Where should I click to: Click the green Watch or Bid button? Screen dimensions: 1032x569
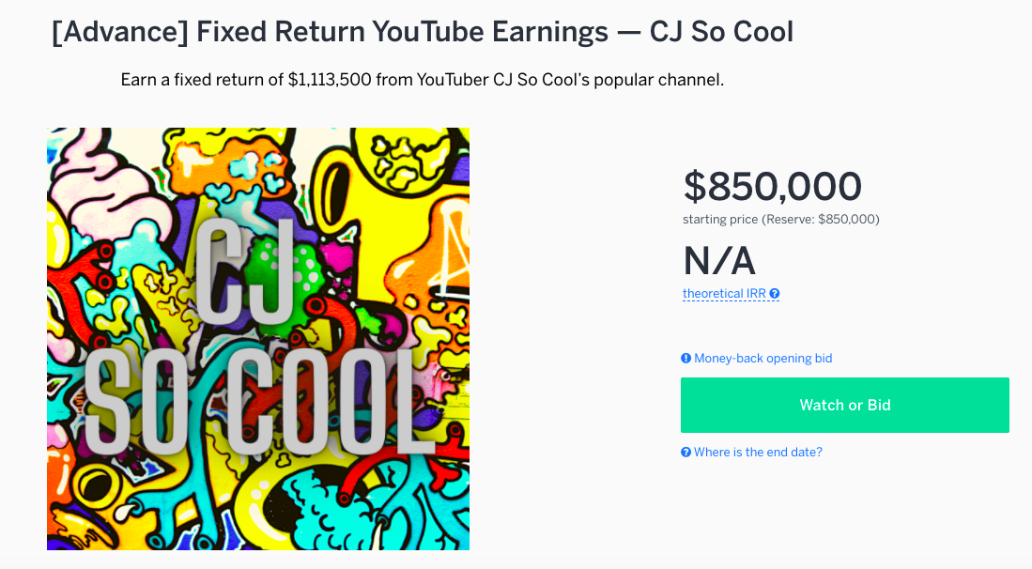click(x=844, y=406)
